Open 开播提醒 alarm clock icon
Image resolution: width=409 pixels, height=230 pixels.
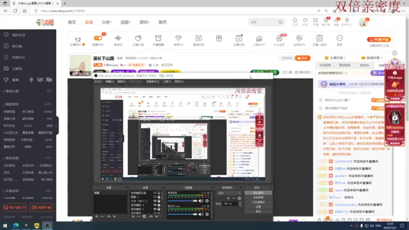pyautogui.click(x=158, y=38)
